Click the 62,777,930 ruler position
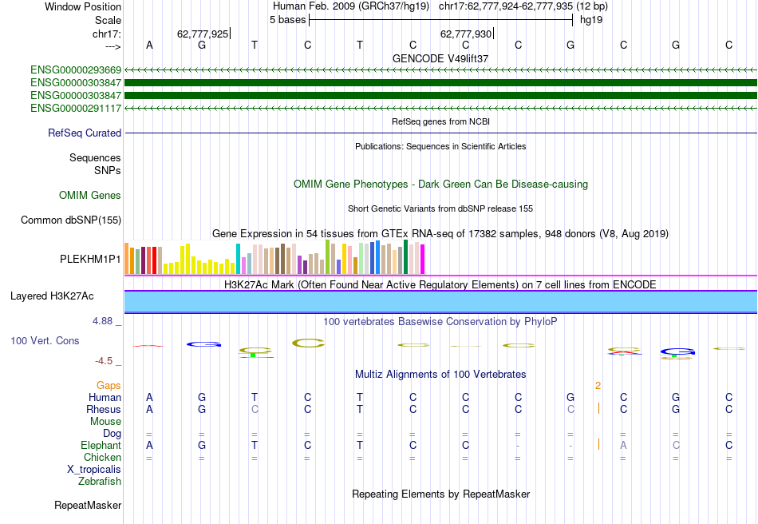The width and height of the screenshot is (758, 524). pyautogui.click(x=466, y=34)
